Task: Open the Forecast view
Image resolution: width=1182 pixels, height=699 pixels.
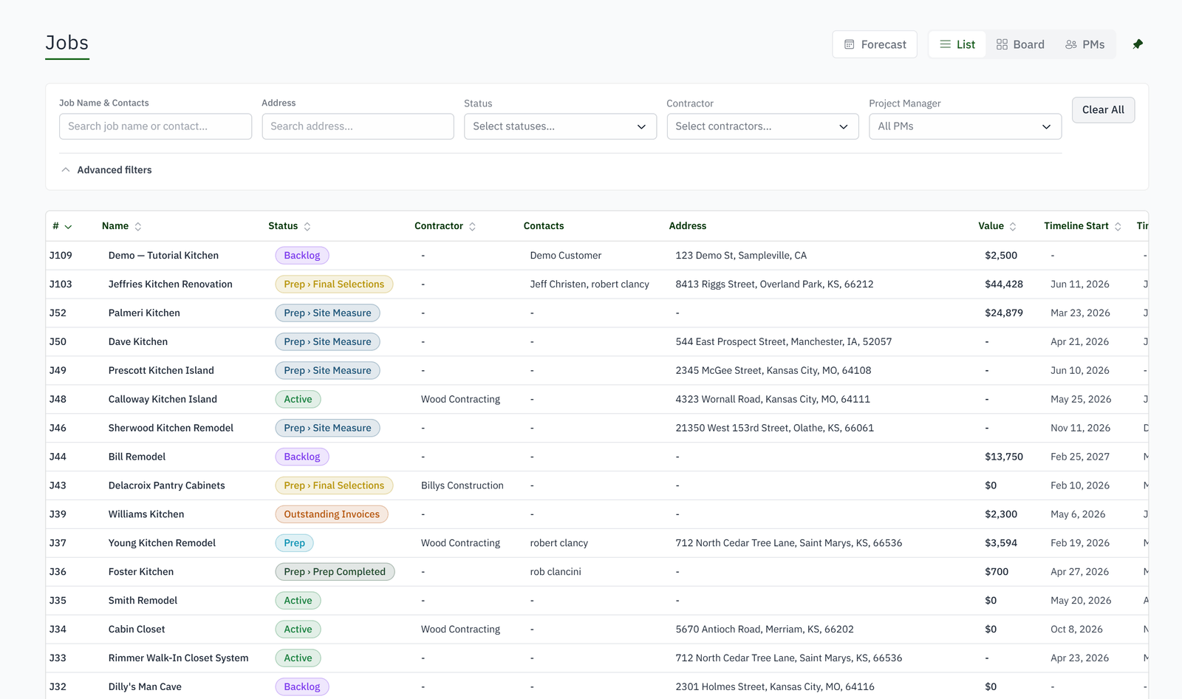Action: click(875, 44)
